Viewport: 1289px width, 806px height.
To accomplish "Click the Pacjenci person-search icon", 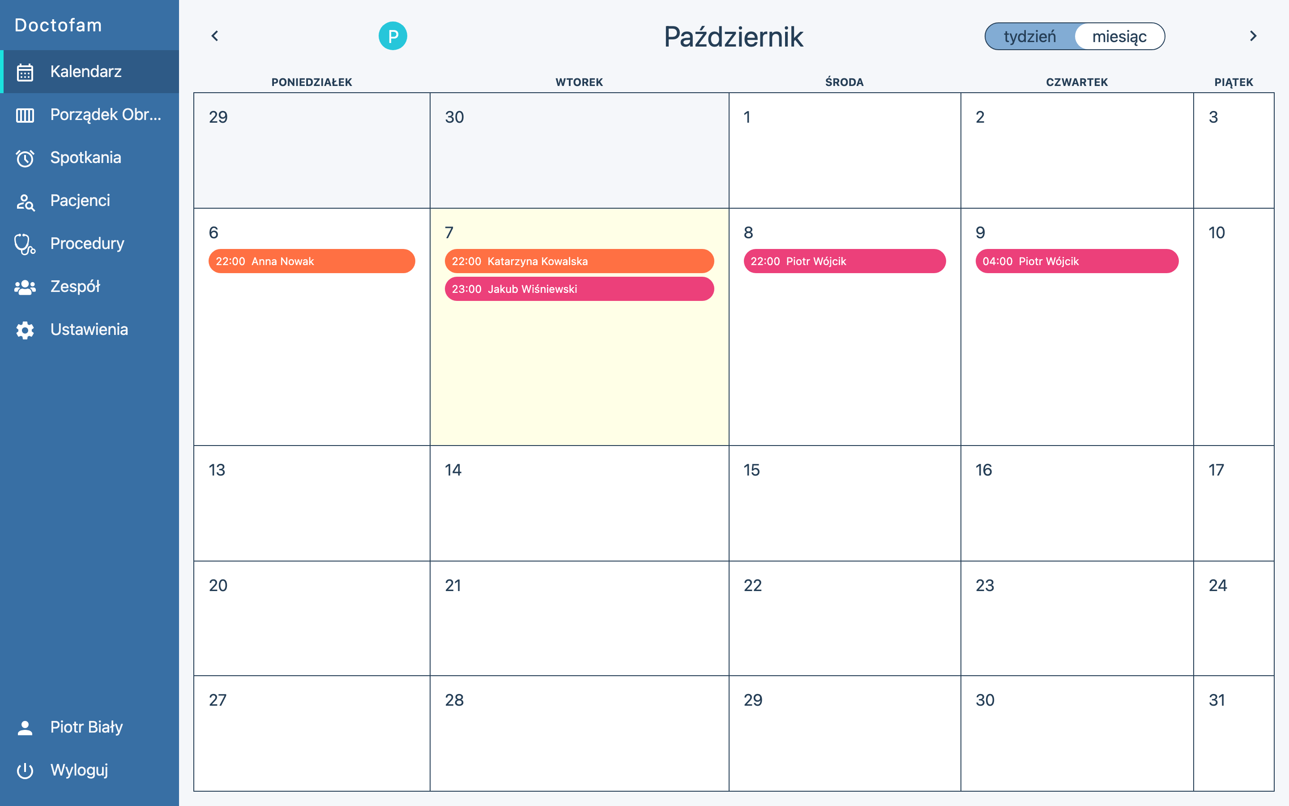I will [25, 201].
